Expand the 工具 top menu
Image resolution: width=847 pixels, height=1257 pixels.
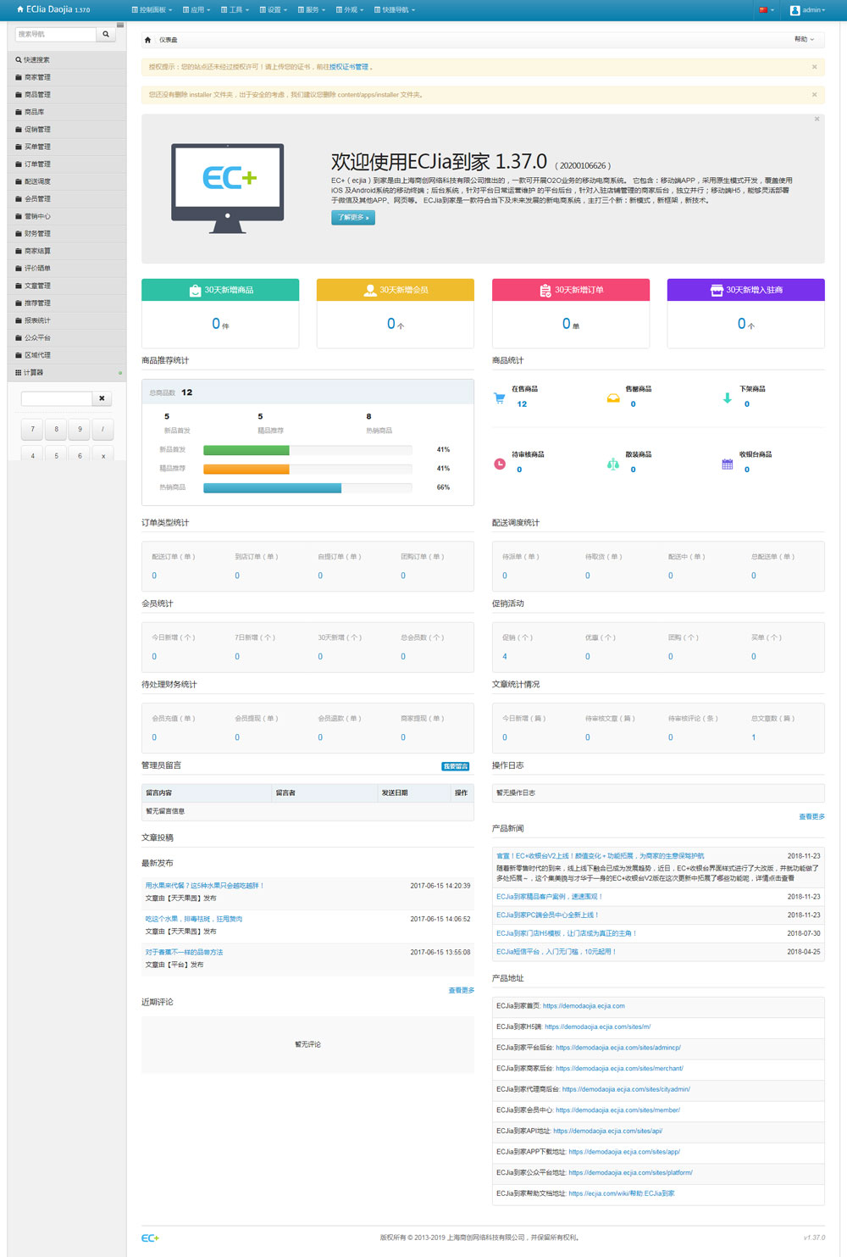tap(235, 10)
